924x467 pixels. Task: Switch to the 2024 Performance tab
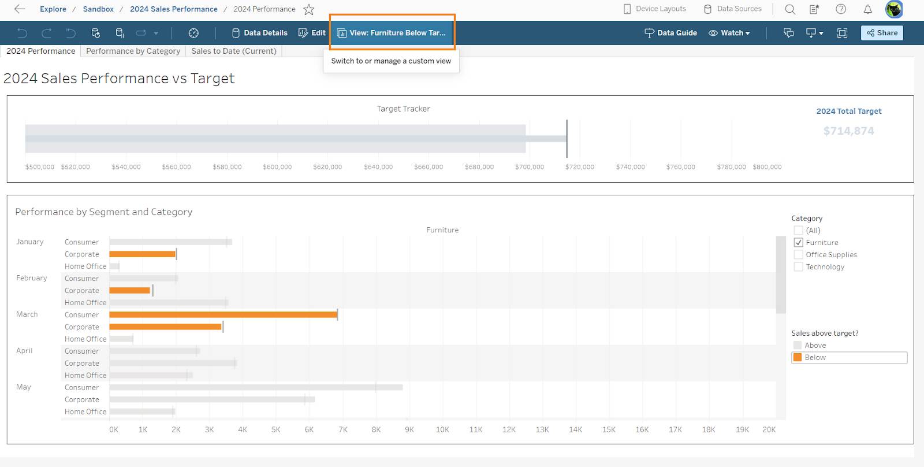coord(40,51)
